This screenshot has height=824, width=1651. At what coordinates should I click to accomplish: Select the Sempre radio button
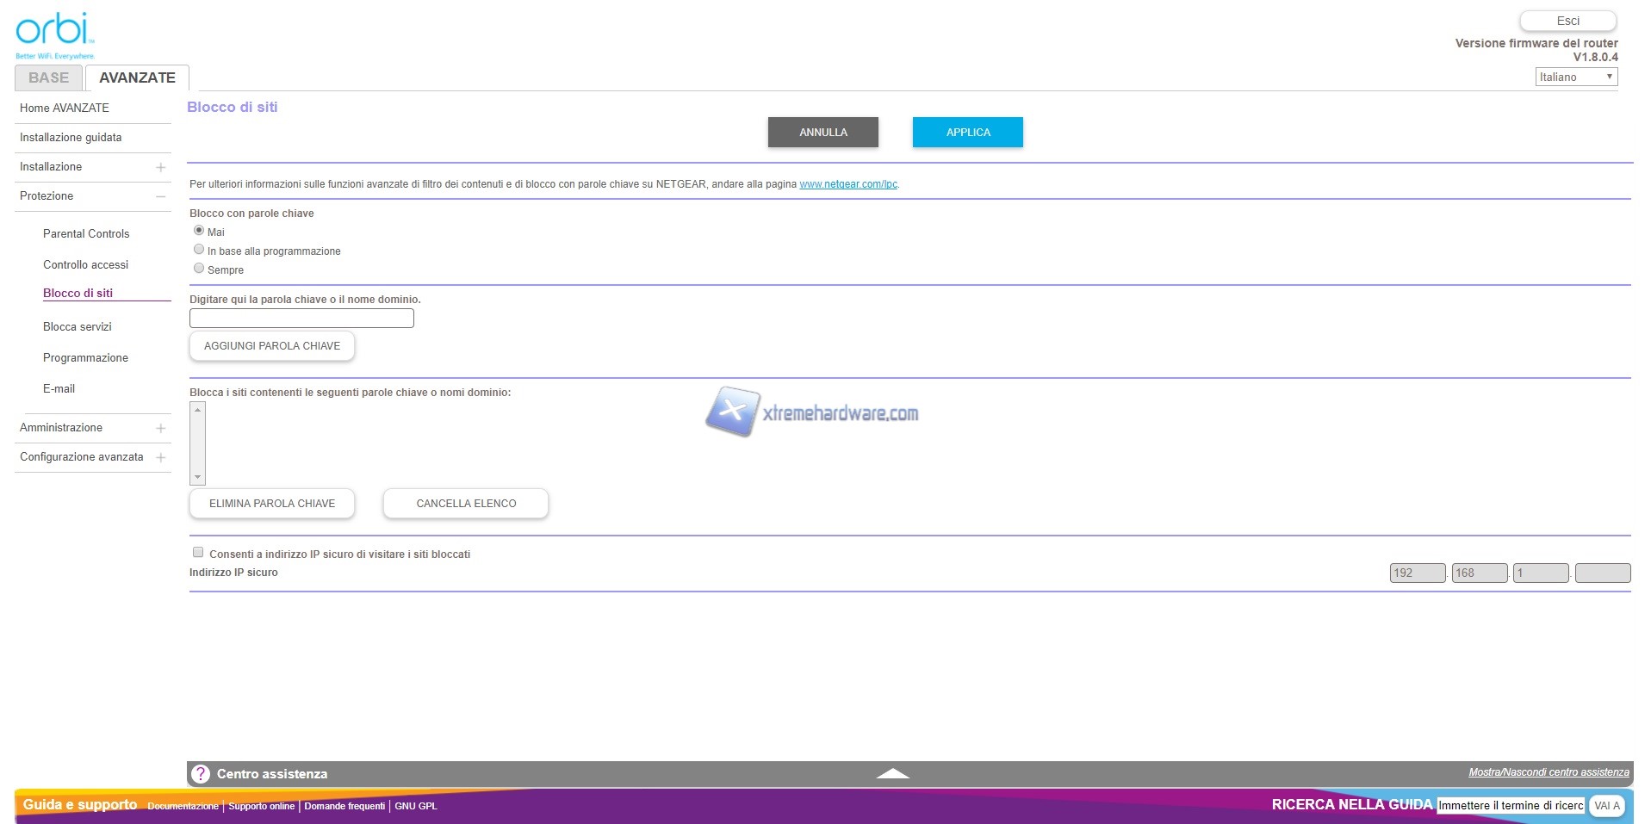(x=199, y=269)
